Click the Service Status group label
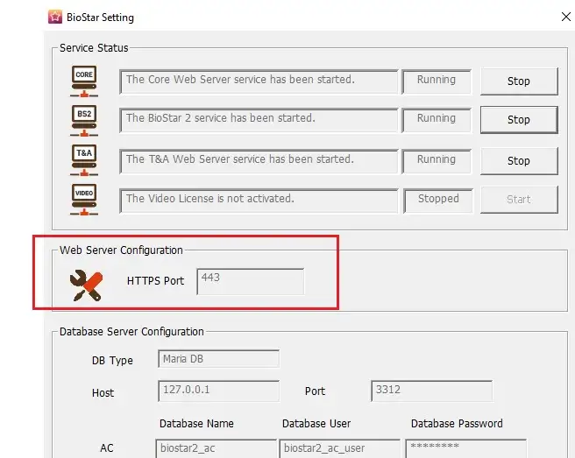 (x=94, y=48)
